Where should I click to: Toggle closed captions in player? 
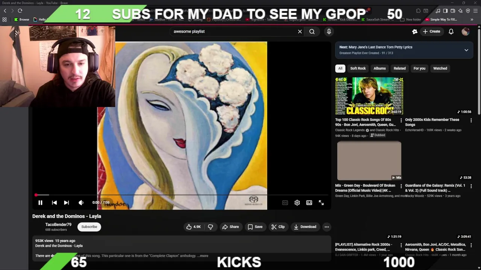point(285,202)
